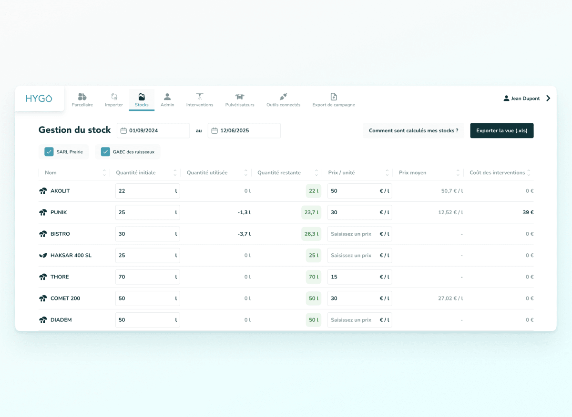
Task: Edit HAKSAR 400 SL initial quantity field
Action: pyautogui.click(x=148, y=255)
